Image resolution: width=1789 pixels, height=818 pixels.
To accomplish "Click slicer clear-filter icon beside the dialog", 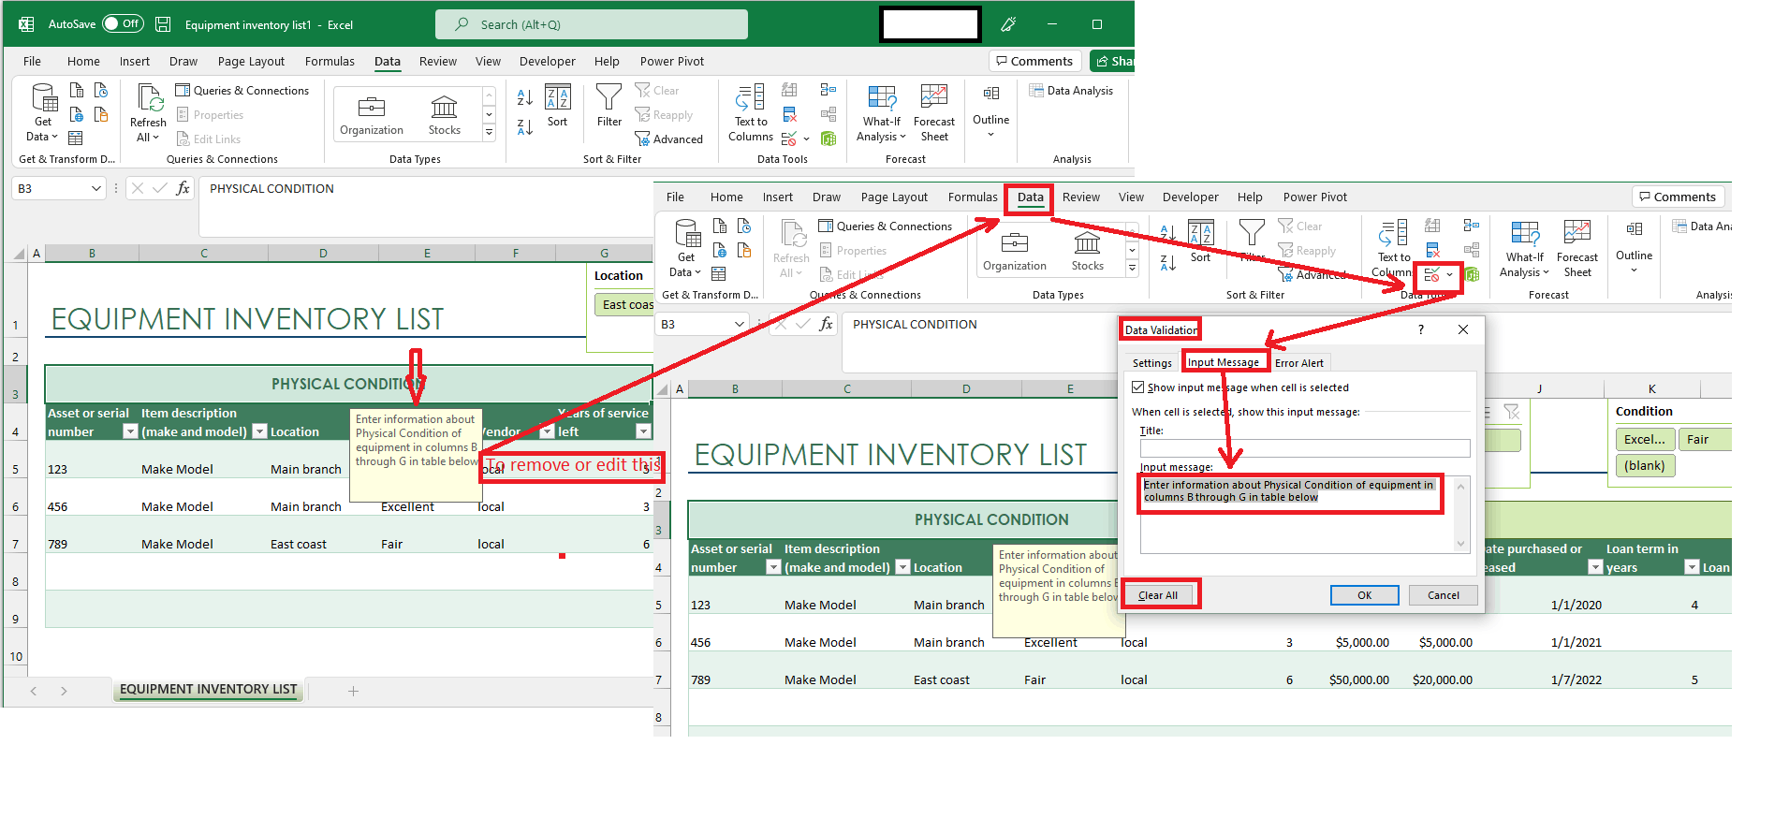I will 1511,412.
